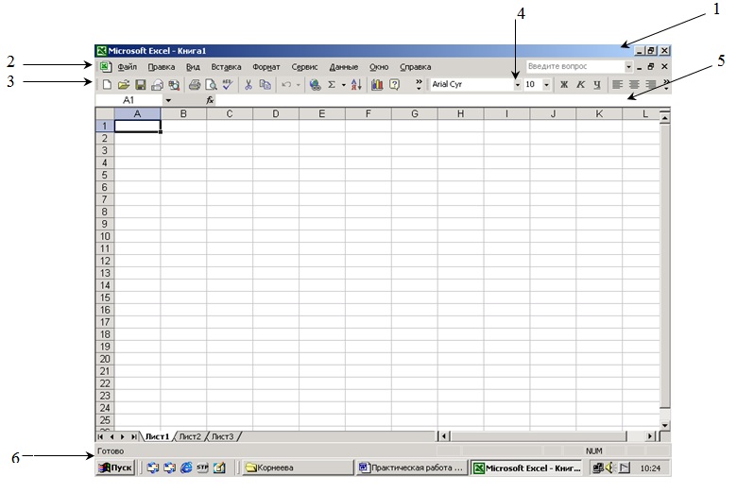Screen dimensions: 737x493
Task: Toggle underline (Ч) formatting
Action: coord(597,85)
